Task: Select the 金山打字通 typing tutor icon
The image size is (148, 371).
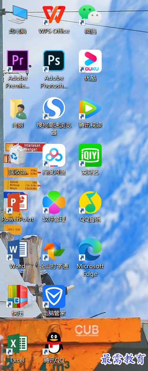Action: (x=54, y=250)
